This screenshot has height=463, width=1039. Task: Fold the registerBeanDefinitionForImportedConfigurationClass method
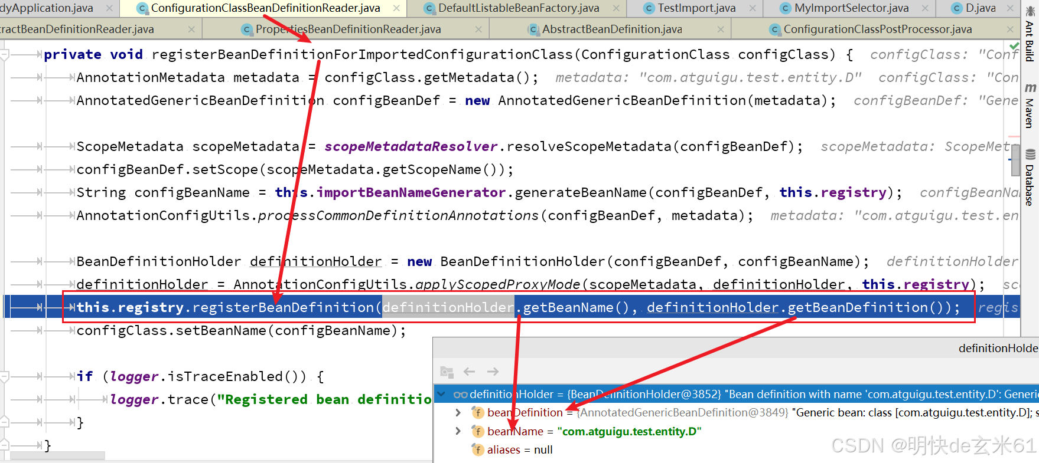(5, 55)
